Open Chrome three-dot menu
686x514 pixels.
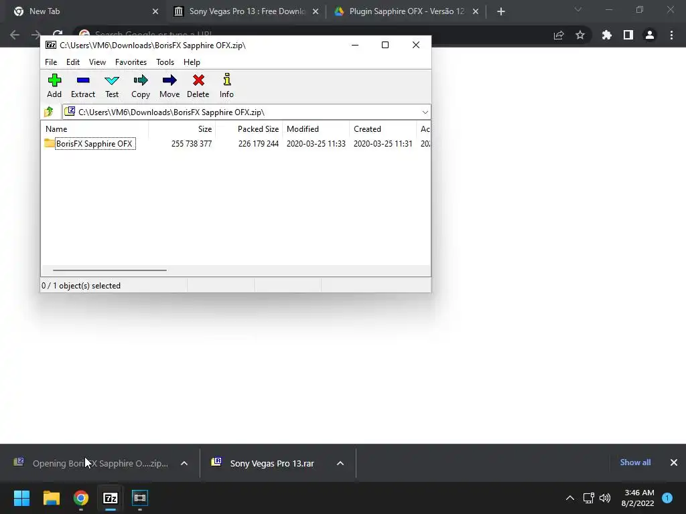tap(671, 35)
